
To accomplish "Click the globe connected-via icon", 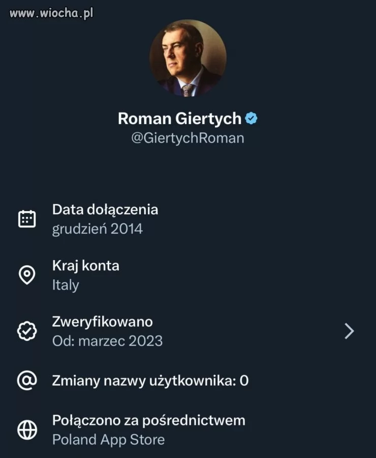I will click(x=27, y=430).
